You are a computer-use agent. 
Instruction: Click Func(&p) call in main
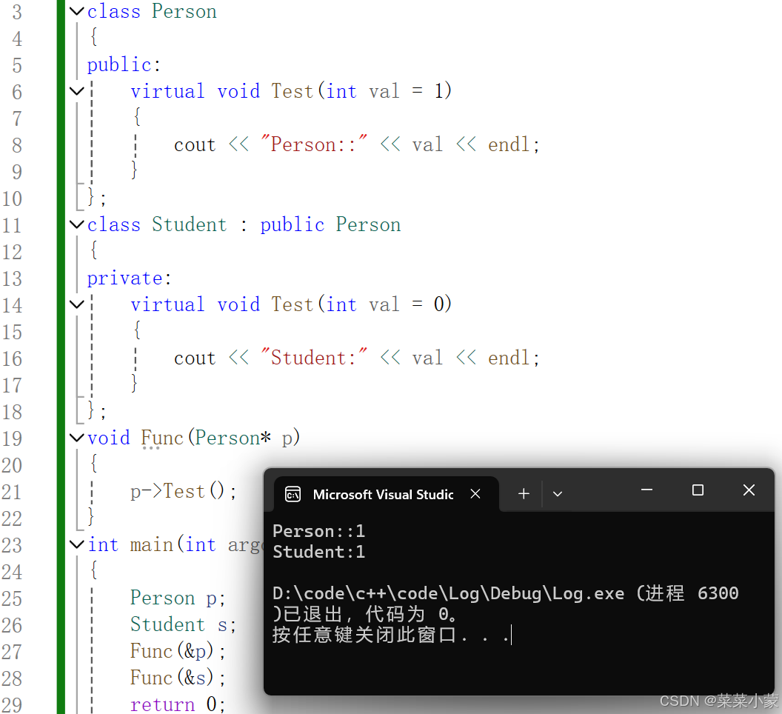178,651
